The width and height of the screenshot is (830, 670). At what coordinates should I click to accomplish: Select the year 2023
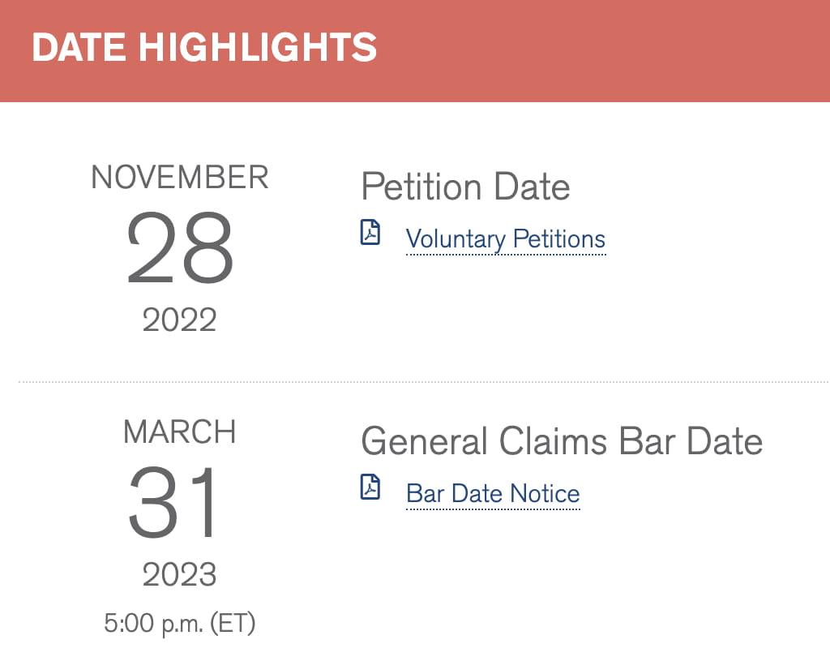[179, 576]
